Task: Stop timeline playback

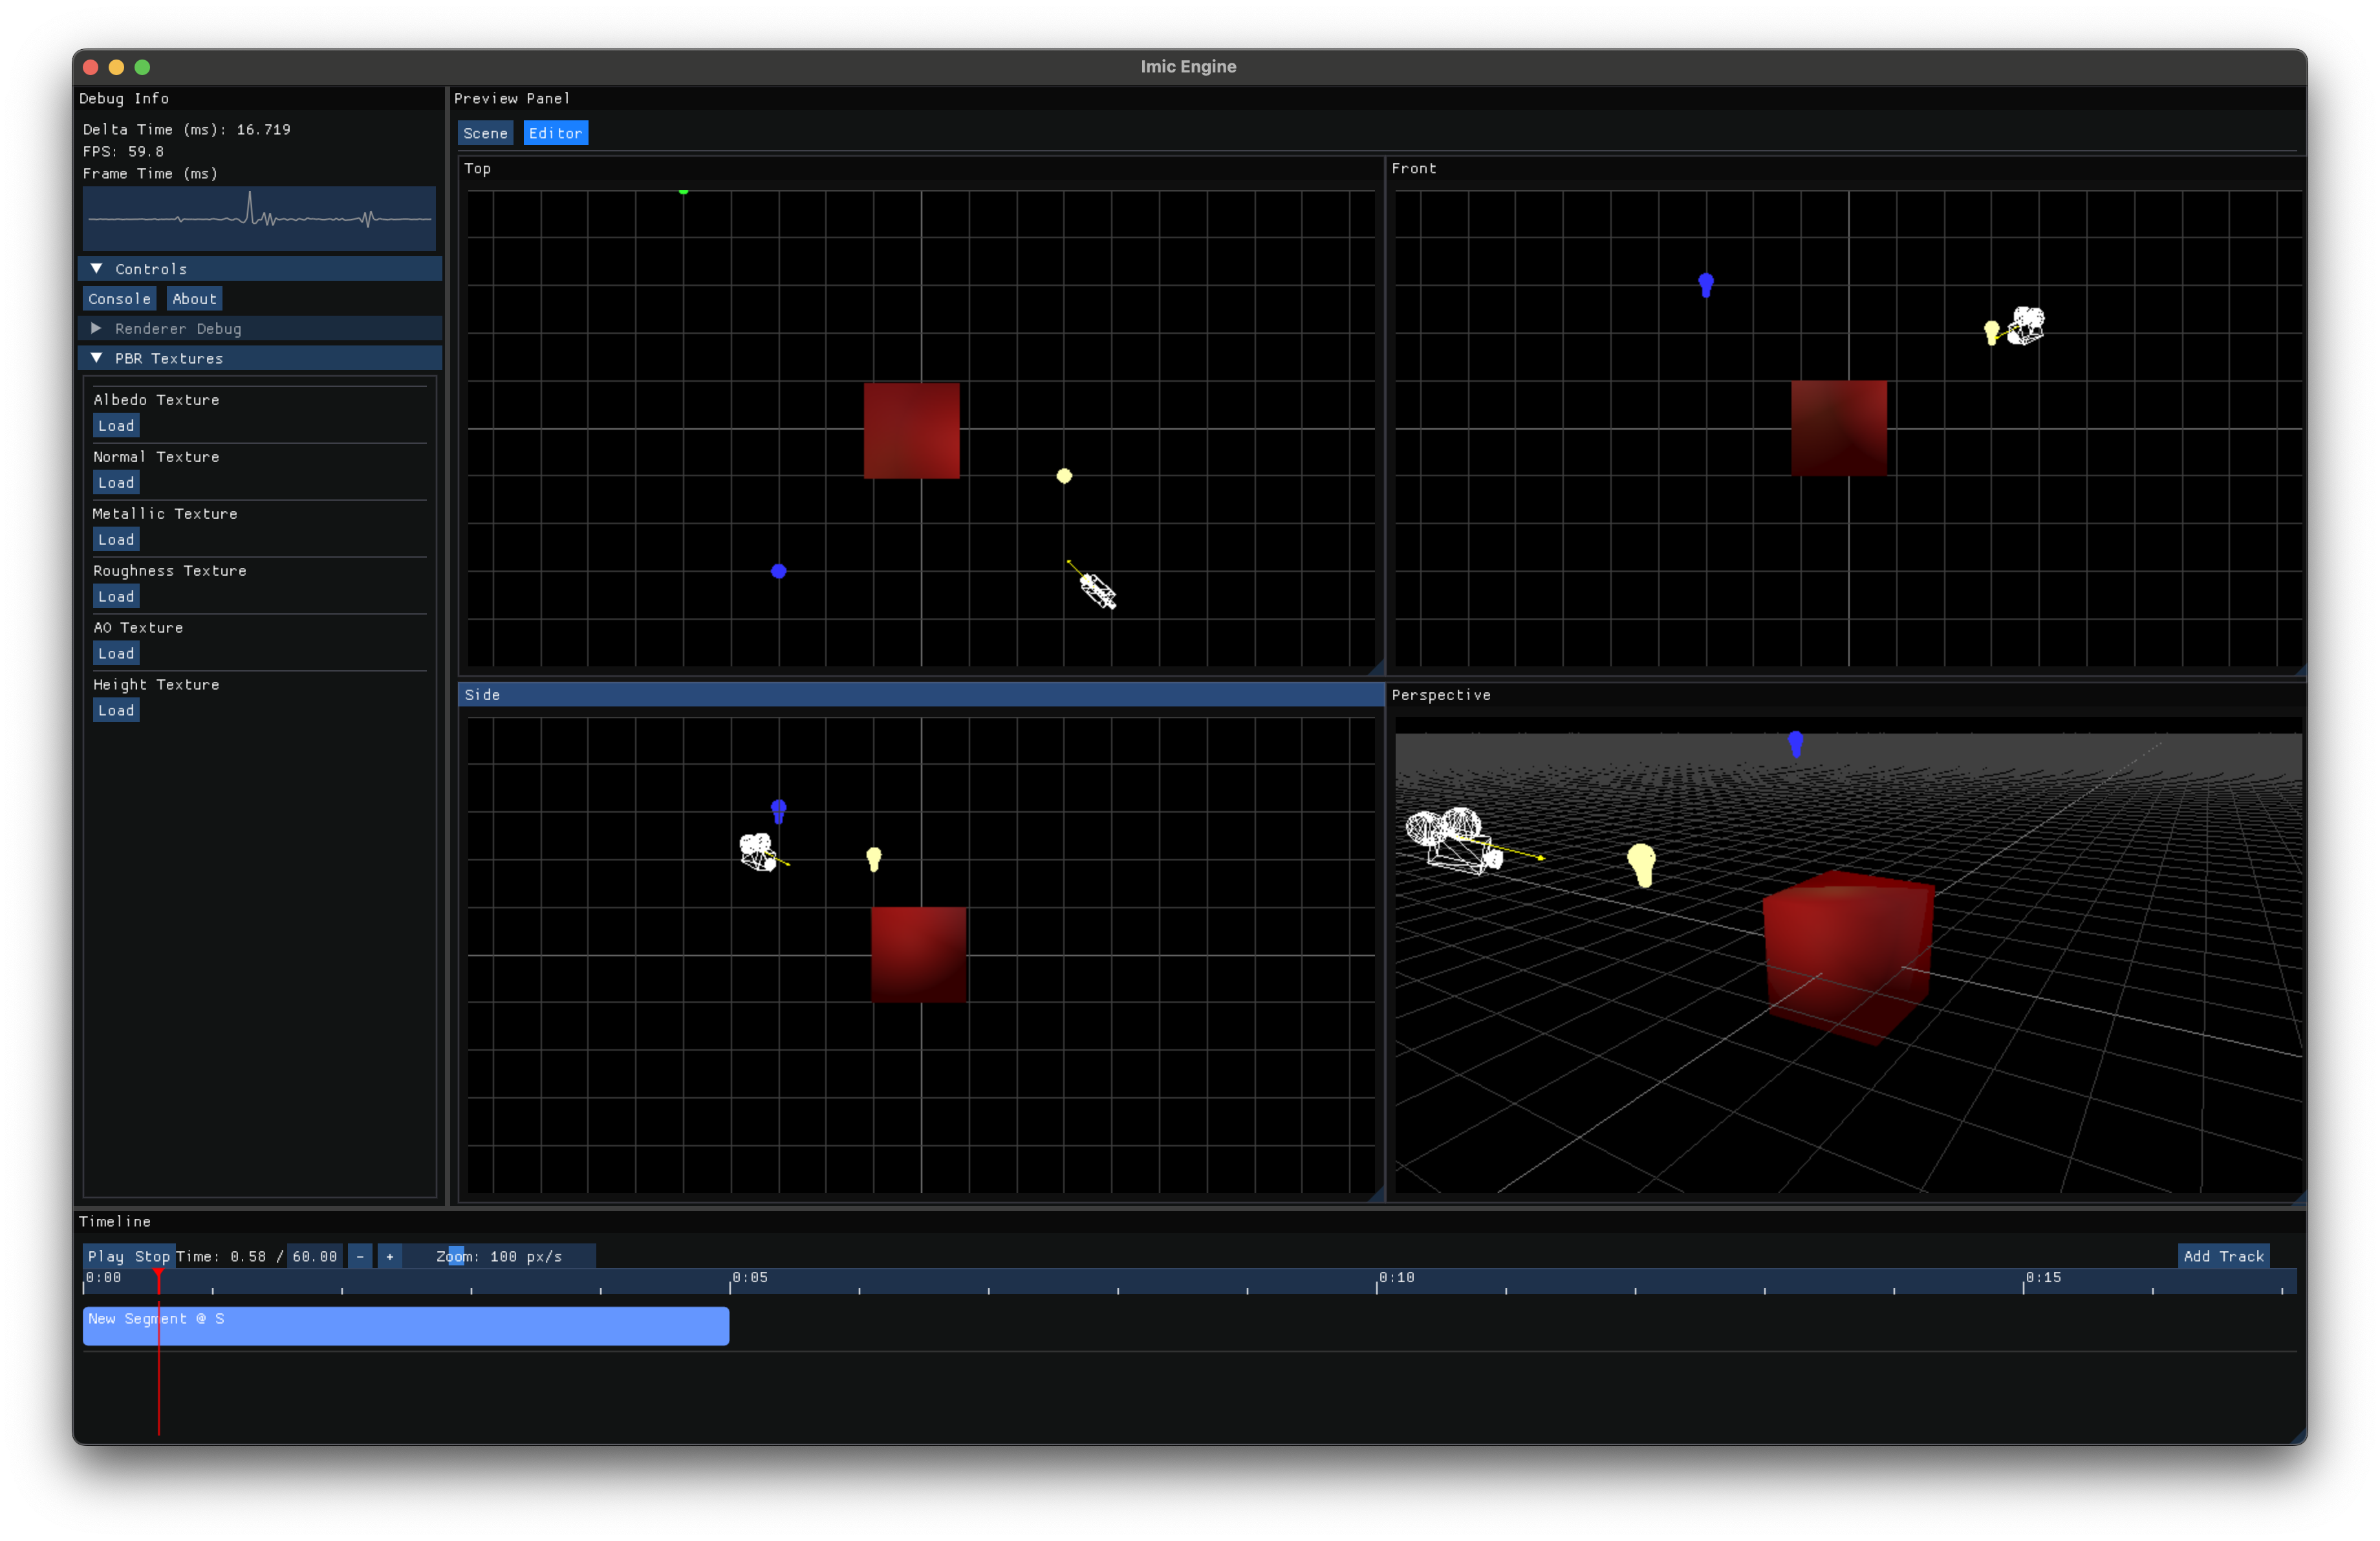Action: (152, 1256)
